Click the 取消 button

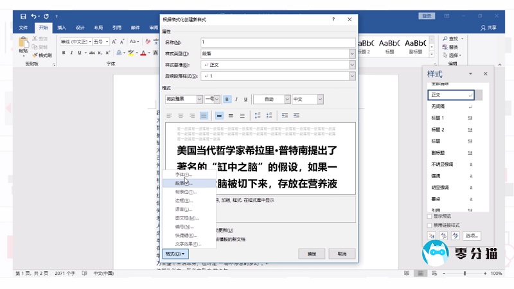point(342,254)
